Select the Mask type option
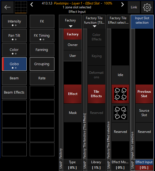The height and width of the screenshot is (171, 155). point(73,113)
